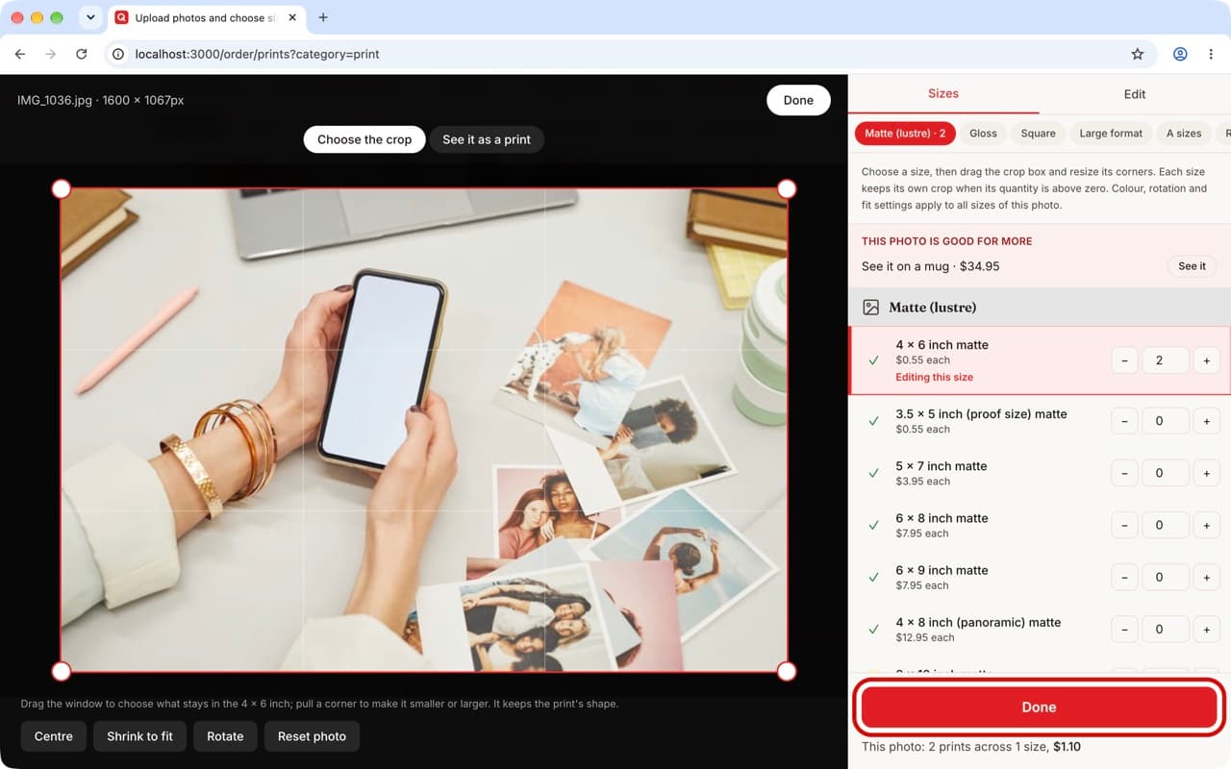This screenshot has width=1231, height=769.
Task: Open the Chrome profile icon
Action: [1180, 55]
